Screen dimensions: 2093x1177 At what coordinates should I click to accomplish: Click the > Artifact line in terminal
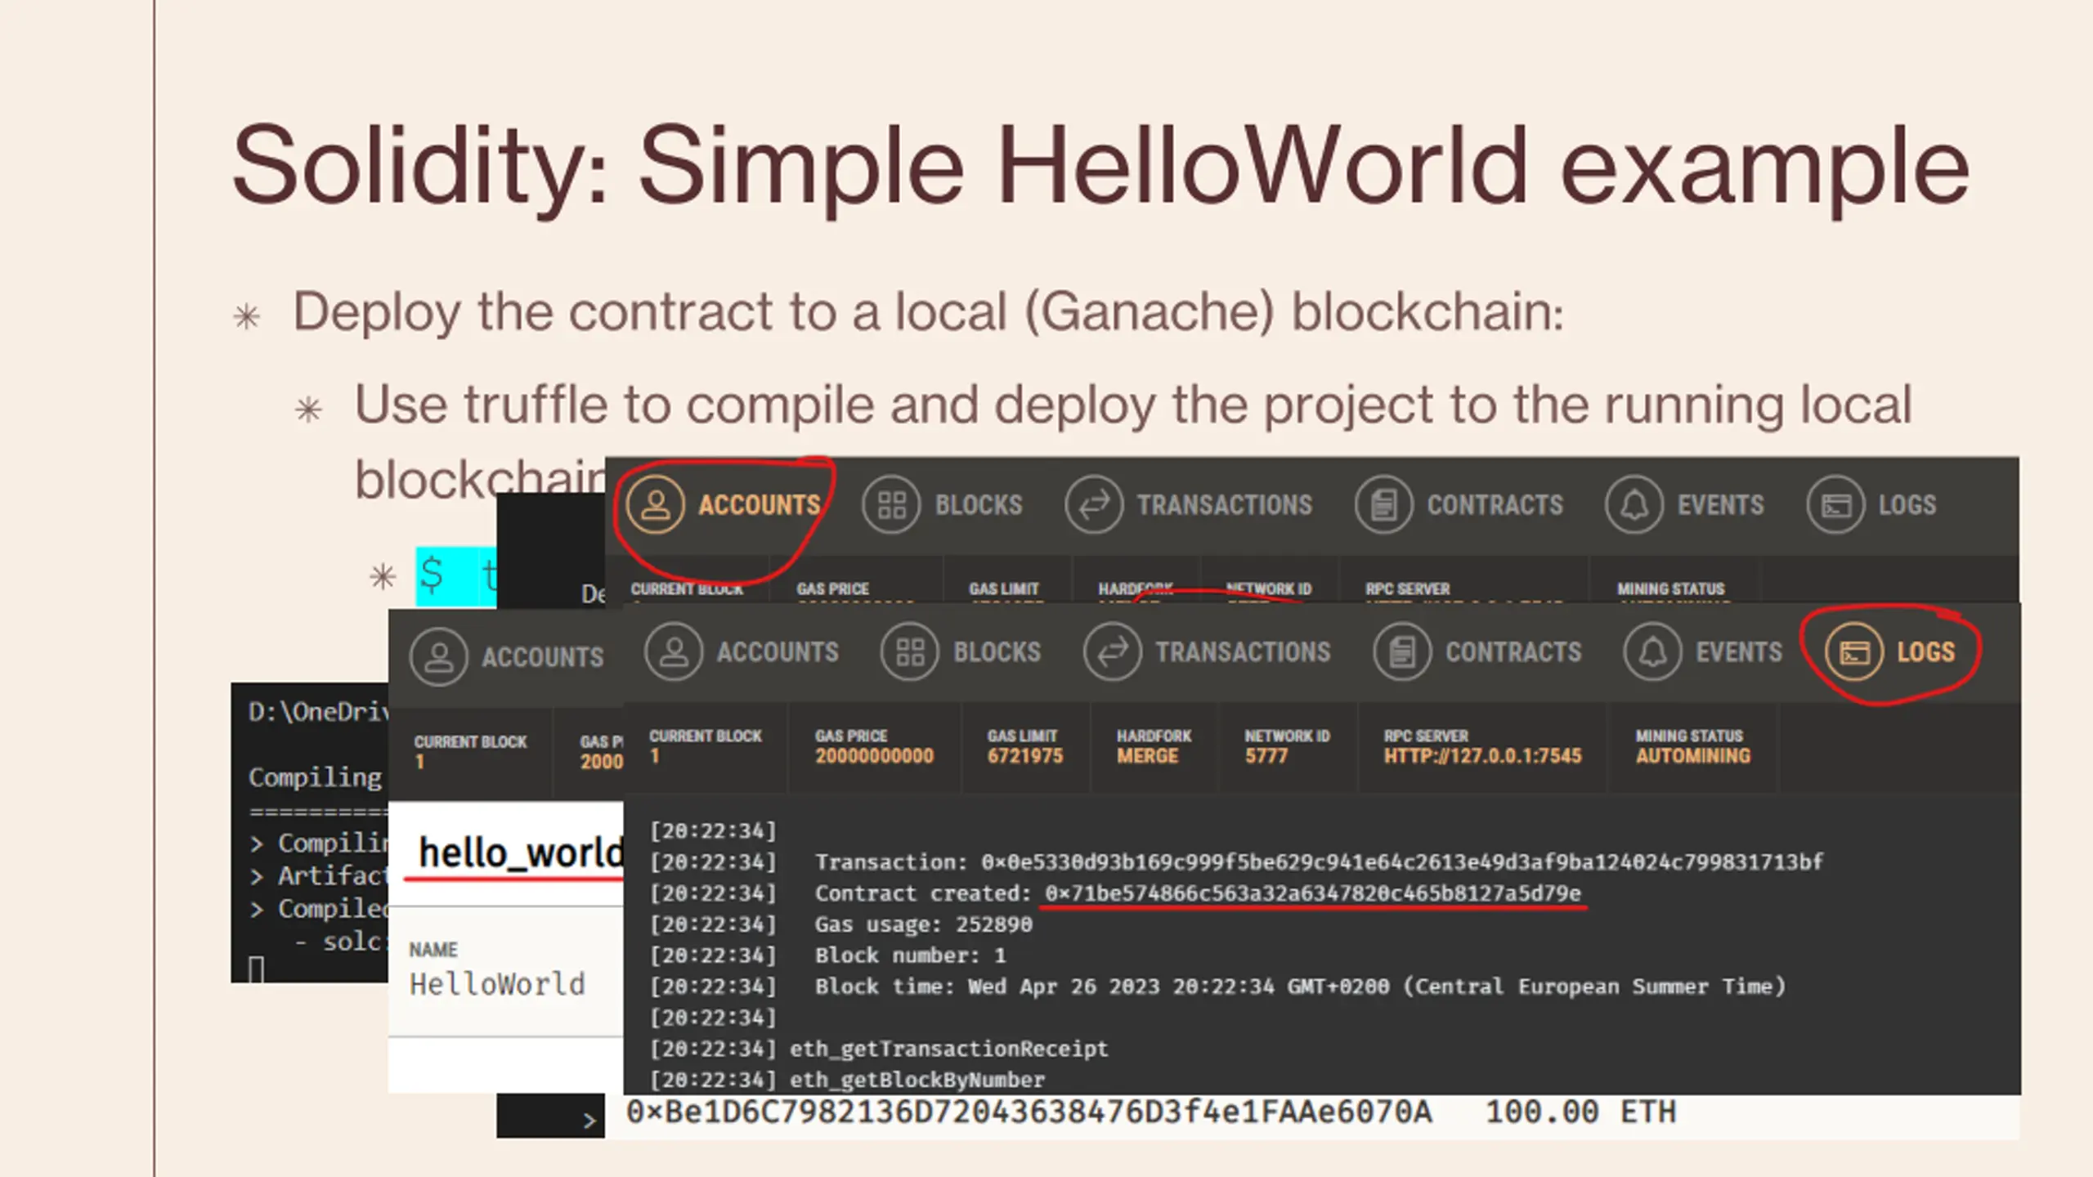pyautogui.click(x=318, y=876)
